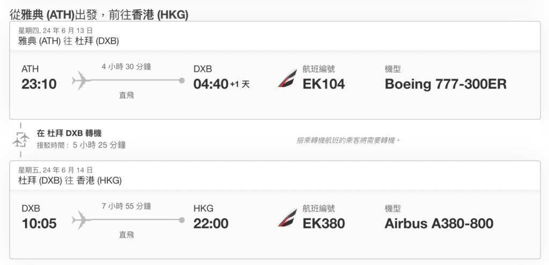Click the airplane icon on DXB flight line
549x265 pixels.
pos(81,220)
